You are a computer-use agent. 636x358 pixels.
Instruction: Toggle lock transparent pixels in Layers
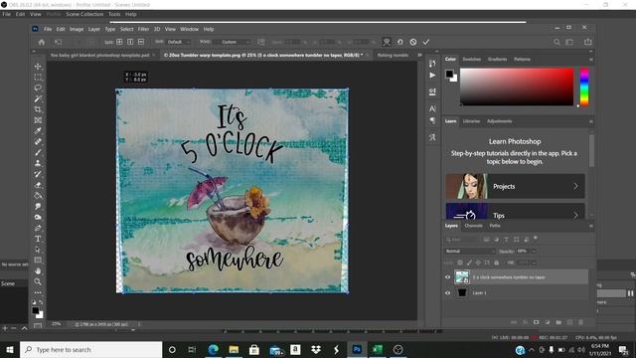tap(460, 263)
